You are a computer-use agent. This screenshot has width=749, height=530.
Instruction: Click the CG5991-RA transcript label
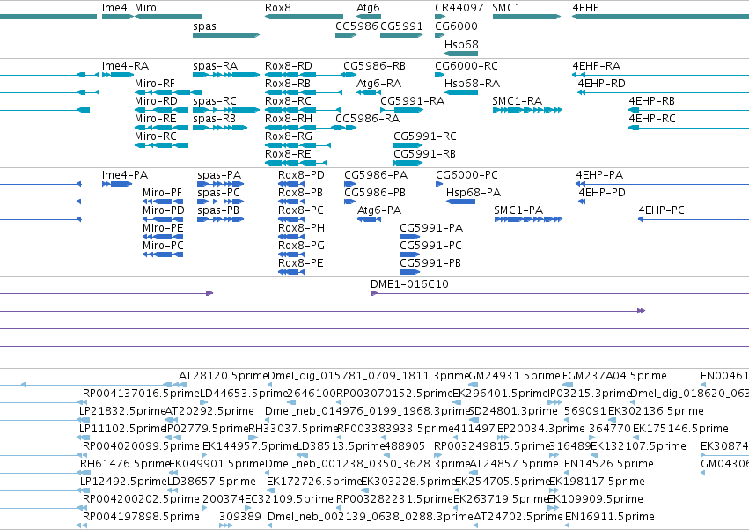(x=412, y=101)
